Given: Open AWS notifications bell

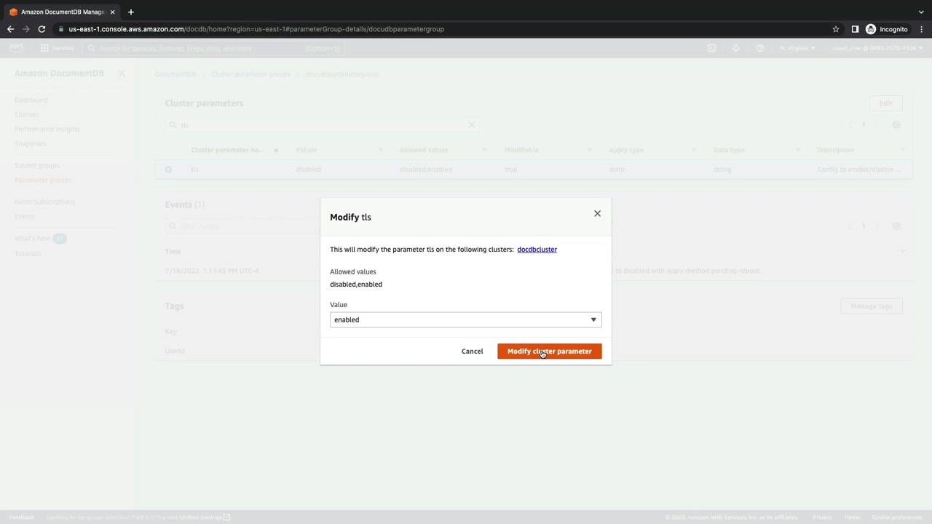Looking at the screenshot, I should 735,48.
